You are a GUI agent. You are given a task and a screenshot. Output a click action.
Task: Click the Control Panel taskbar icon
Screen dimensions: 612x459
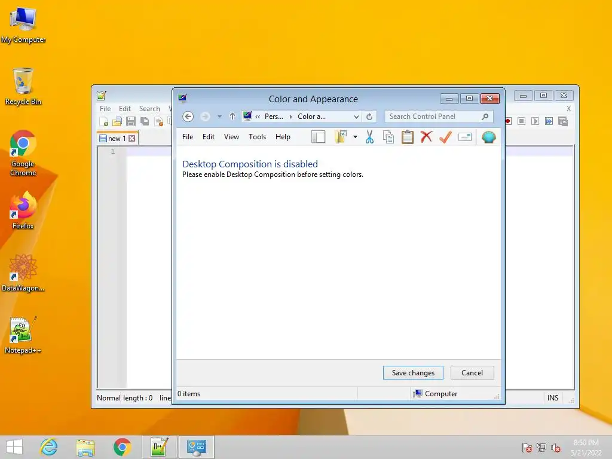point(196,447)
